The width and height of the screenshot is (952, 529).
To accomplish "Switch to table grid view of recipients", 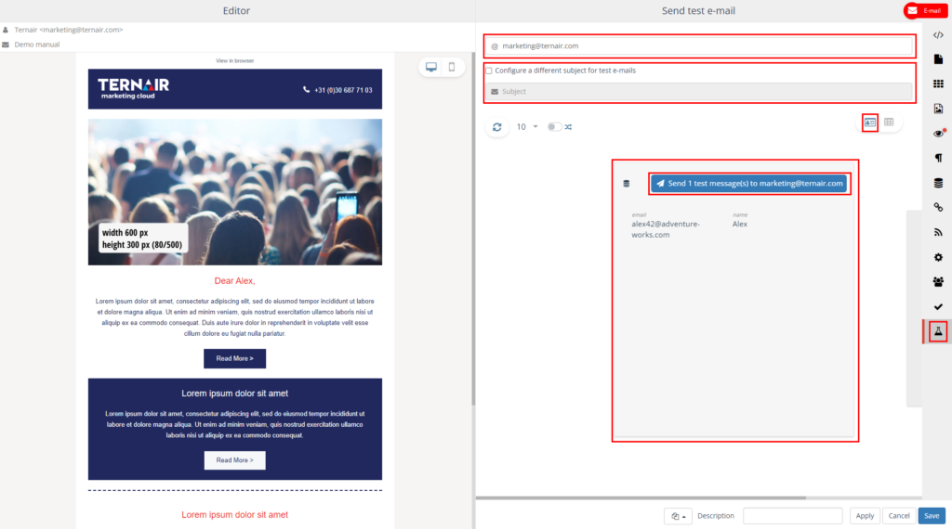I will (889, 123).
